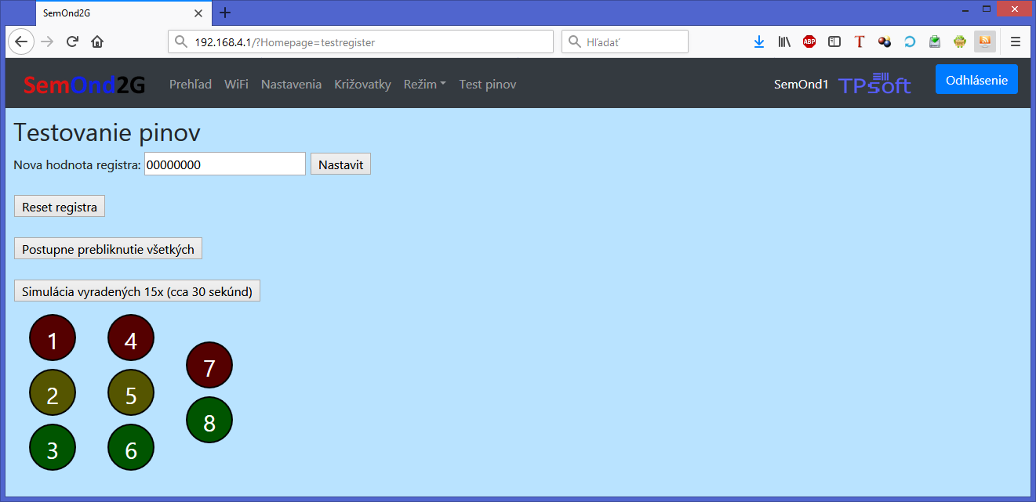Open the browser home page

97,42
